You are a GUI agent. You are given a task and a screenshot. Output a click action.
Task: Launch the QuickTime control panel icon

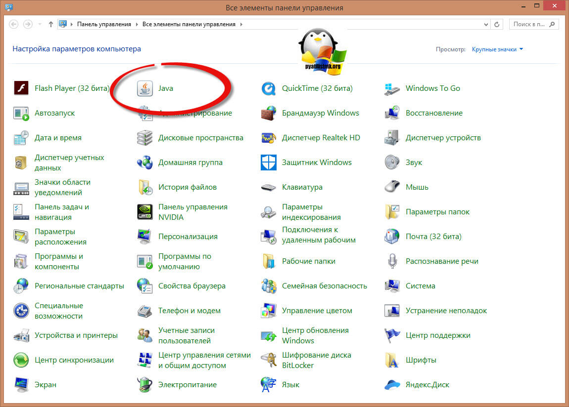[x=268, y=88]
